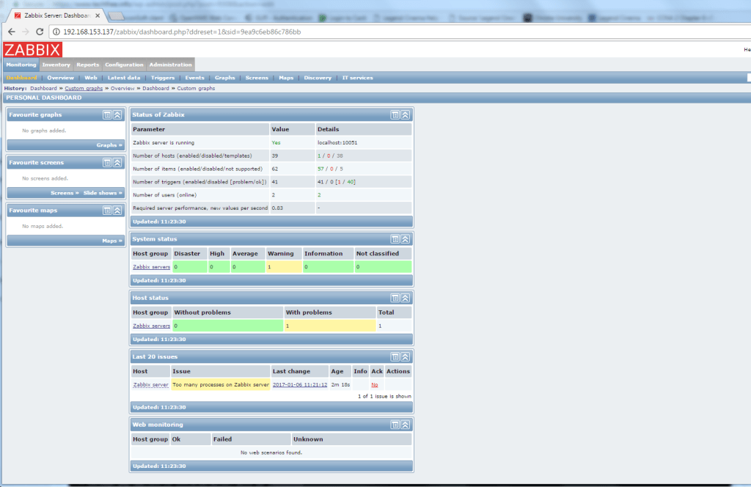751x487 pixels.
Task: Click the Custom graphs history breadcrumb link
Action: [x=83, y=87]
